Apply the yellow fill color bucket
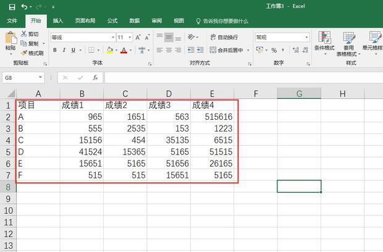383x252 pixels. (x=109, y=51)
